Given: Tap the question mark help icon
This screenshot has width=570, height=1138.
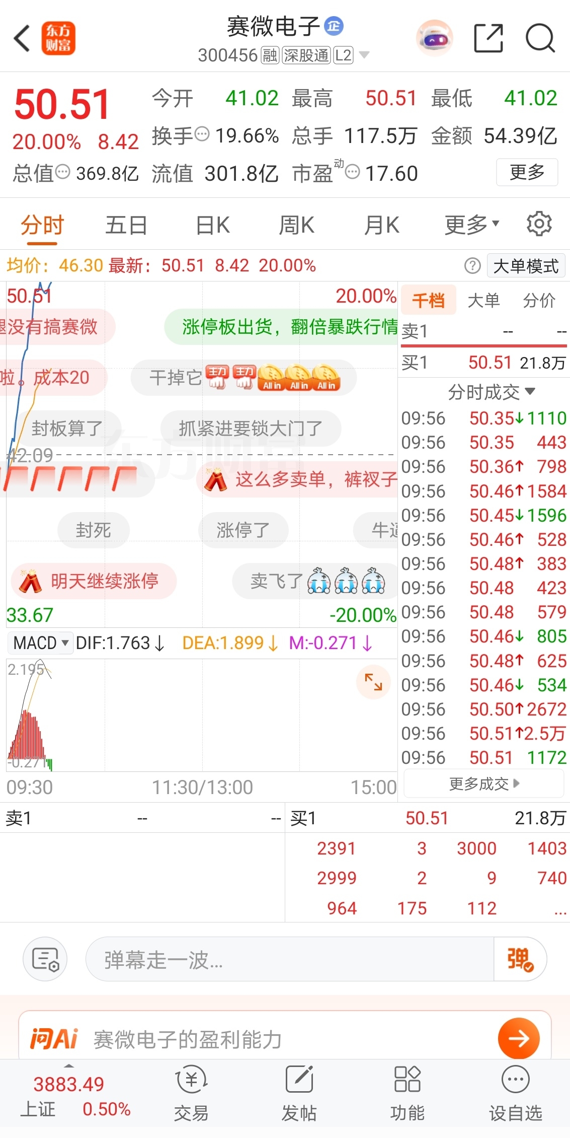Looking at the screenshot, I should click(x=472, y=265).
